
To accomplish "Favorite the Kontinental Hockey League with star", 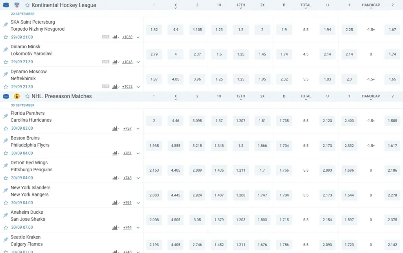I will (27, 5).
